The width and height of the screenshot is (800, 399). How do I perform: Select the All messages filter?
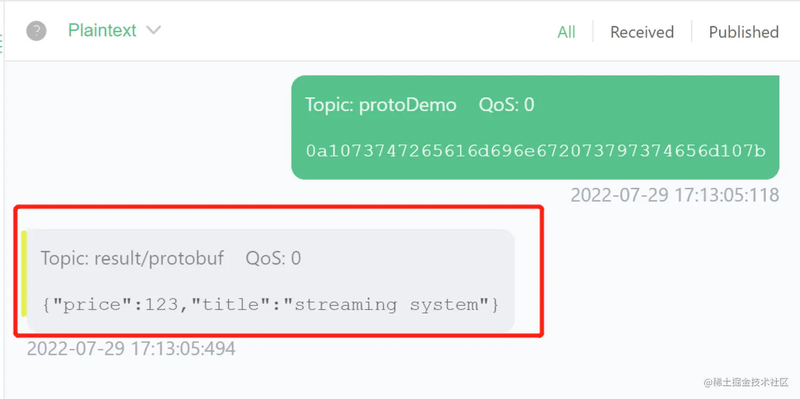566,32
